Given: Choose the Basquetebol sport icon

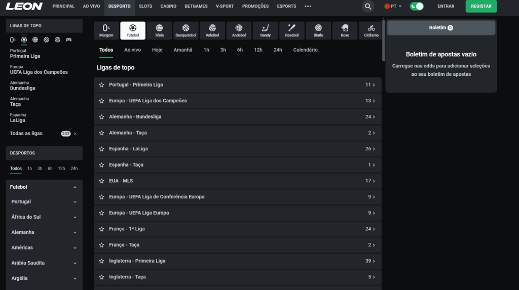Looking at the screenshot, I should point(186,30).
